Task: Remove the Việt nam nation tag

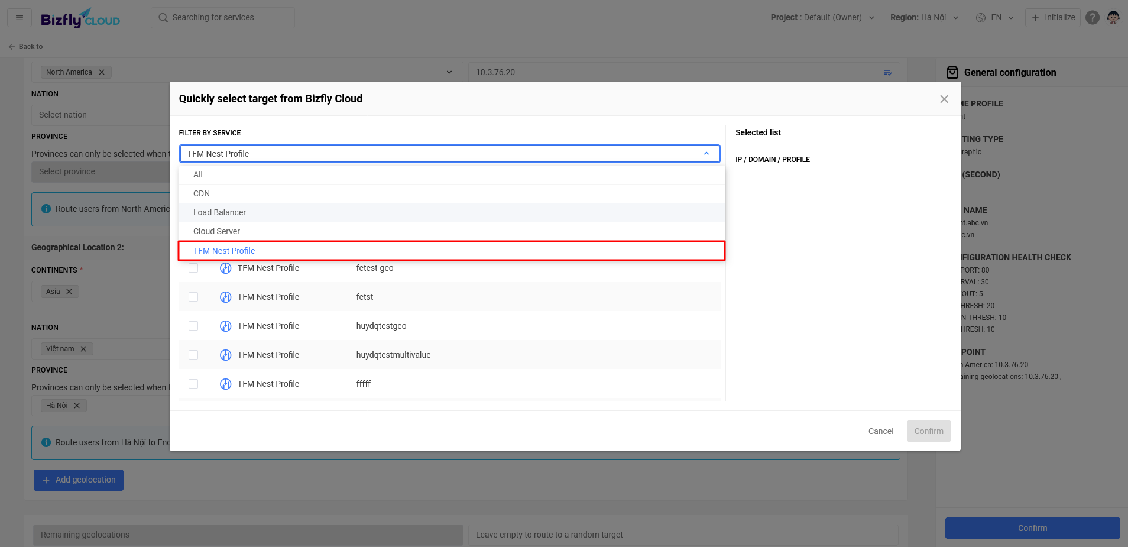Action: (83, 349)
